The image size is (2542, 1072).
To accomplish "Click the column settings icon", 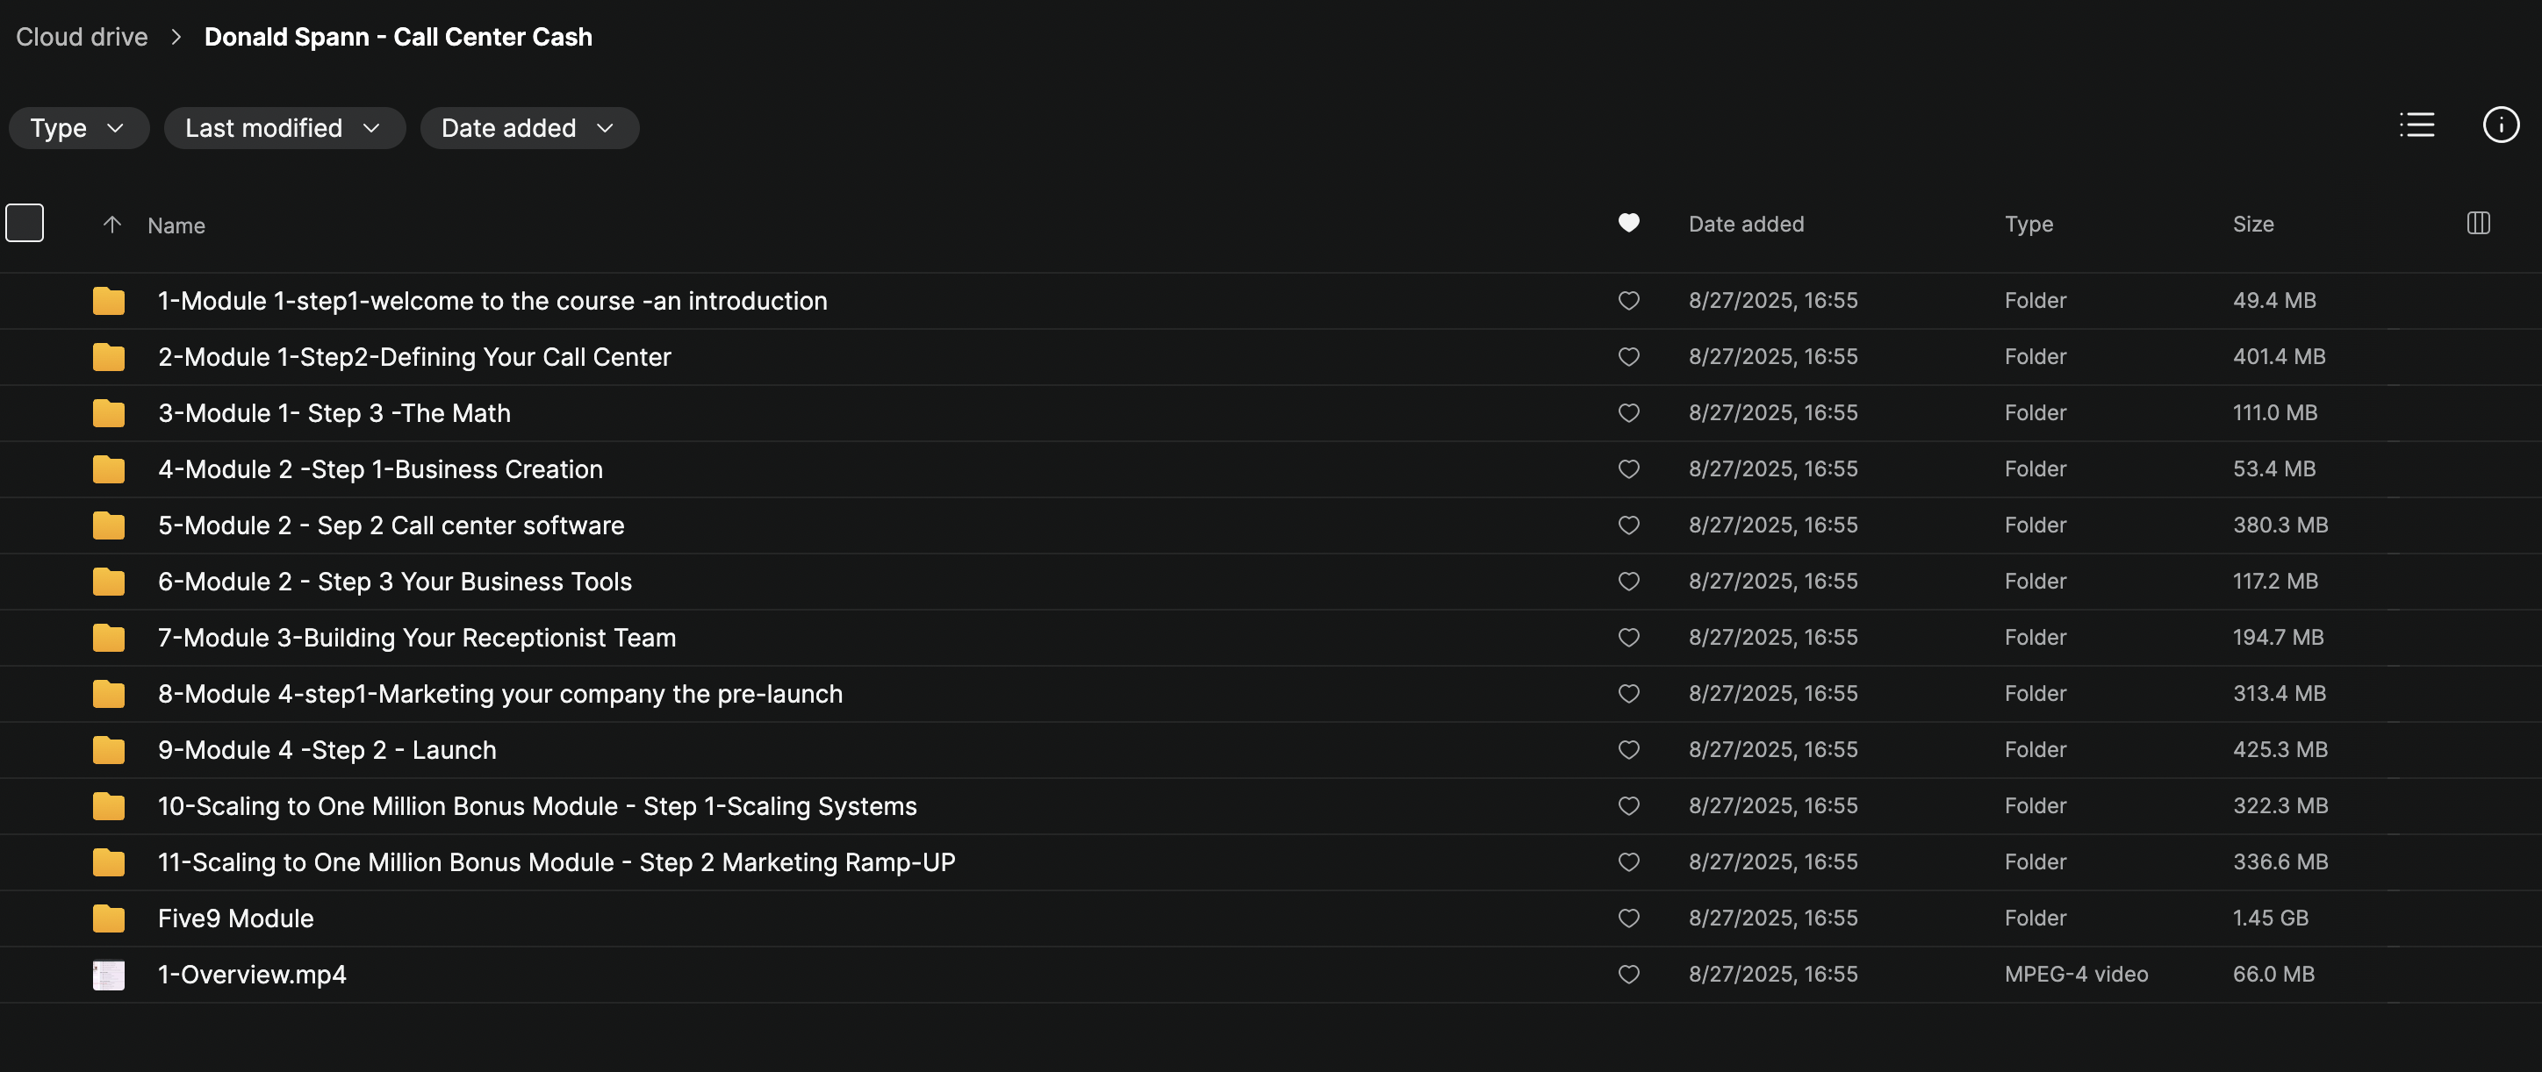I will coord(2478,224).
